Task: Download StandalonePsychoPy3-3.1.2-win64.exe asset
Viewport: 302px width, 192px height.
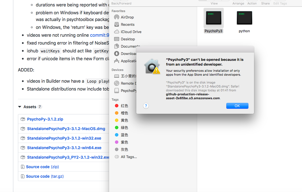Action: click(x=64, y=148)
